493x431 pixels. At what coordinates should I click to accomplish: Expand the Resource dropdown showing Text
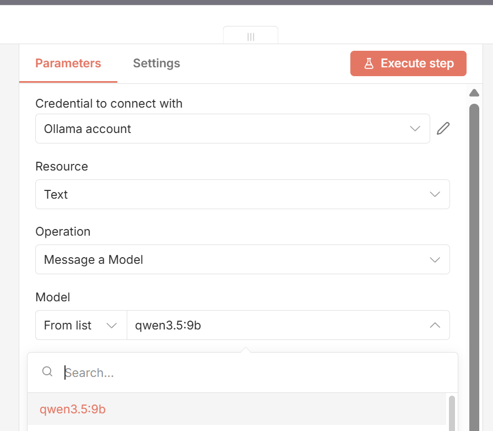click(x=242, y=194)
